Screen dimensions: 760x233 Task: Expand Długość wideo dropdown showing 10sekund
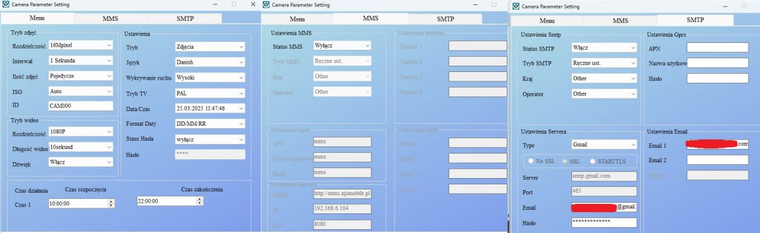[x=80, y=147]
